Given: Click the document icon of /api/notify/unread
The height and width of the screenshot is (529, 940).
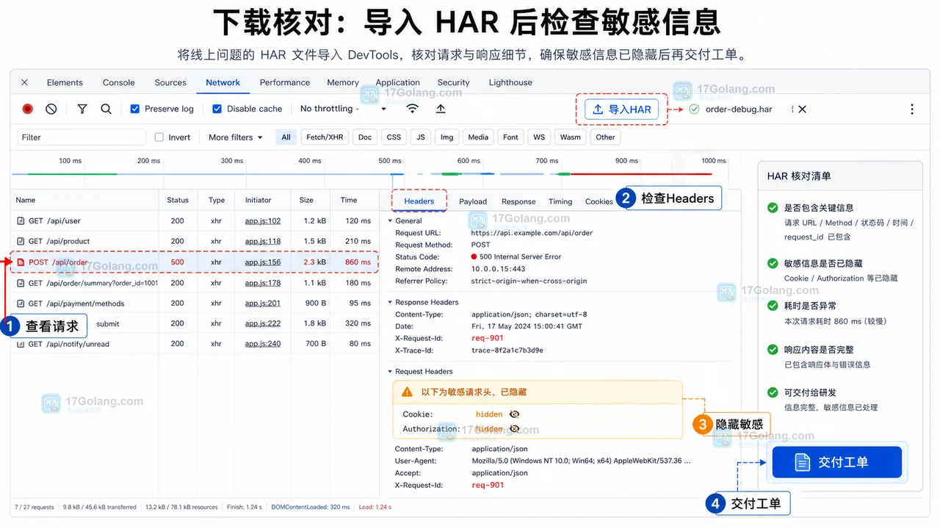Looking at the screenshot, I should 21,344.
